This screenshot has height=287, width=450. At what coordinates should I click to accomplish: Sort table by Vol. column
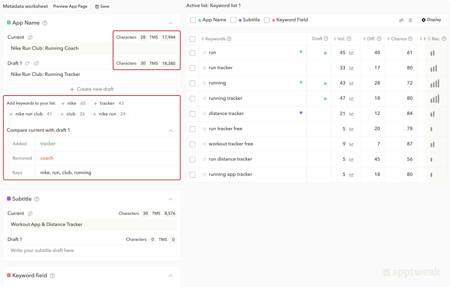[x=335, y=39]
